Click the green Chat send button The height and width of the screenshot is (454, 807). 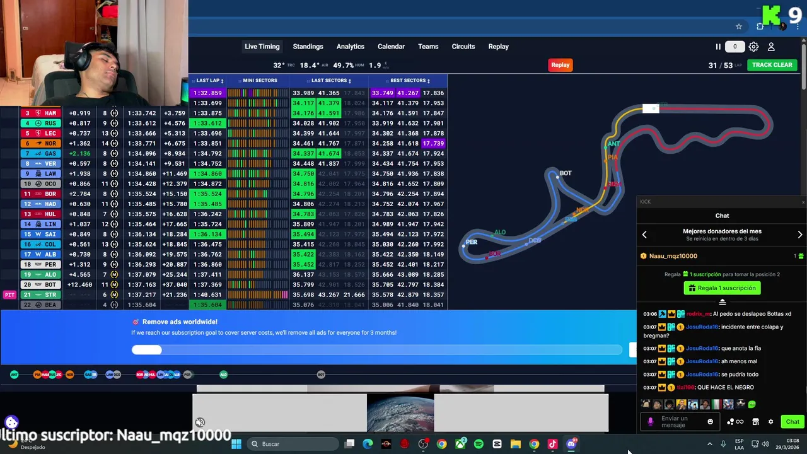tap(792, 422)
